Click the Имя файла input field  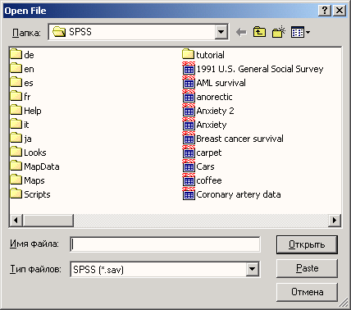coord(165,244)
